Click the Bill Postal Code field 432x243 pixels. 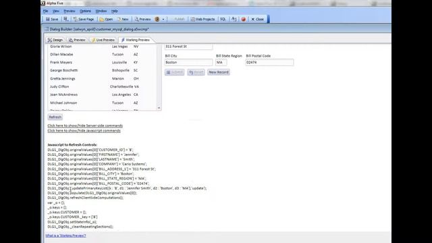(269, 63)
